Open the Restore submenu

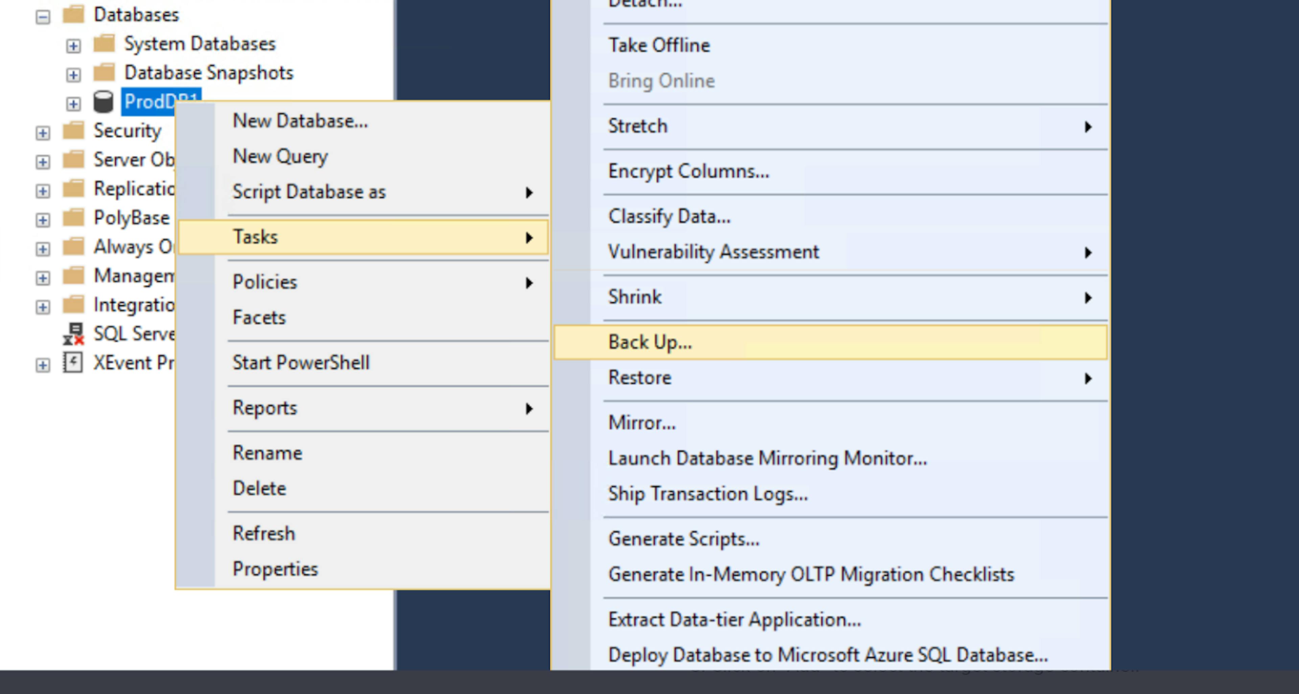pyautogui.click(x=639, y=378)
